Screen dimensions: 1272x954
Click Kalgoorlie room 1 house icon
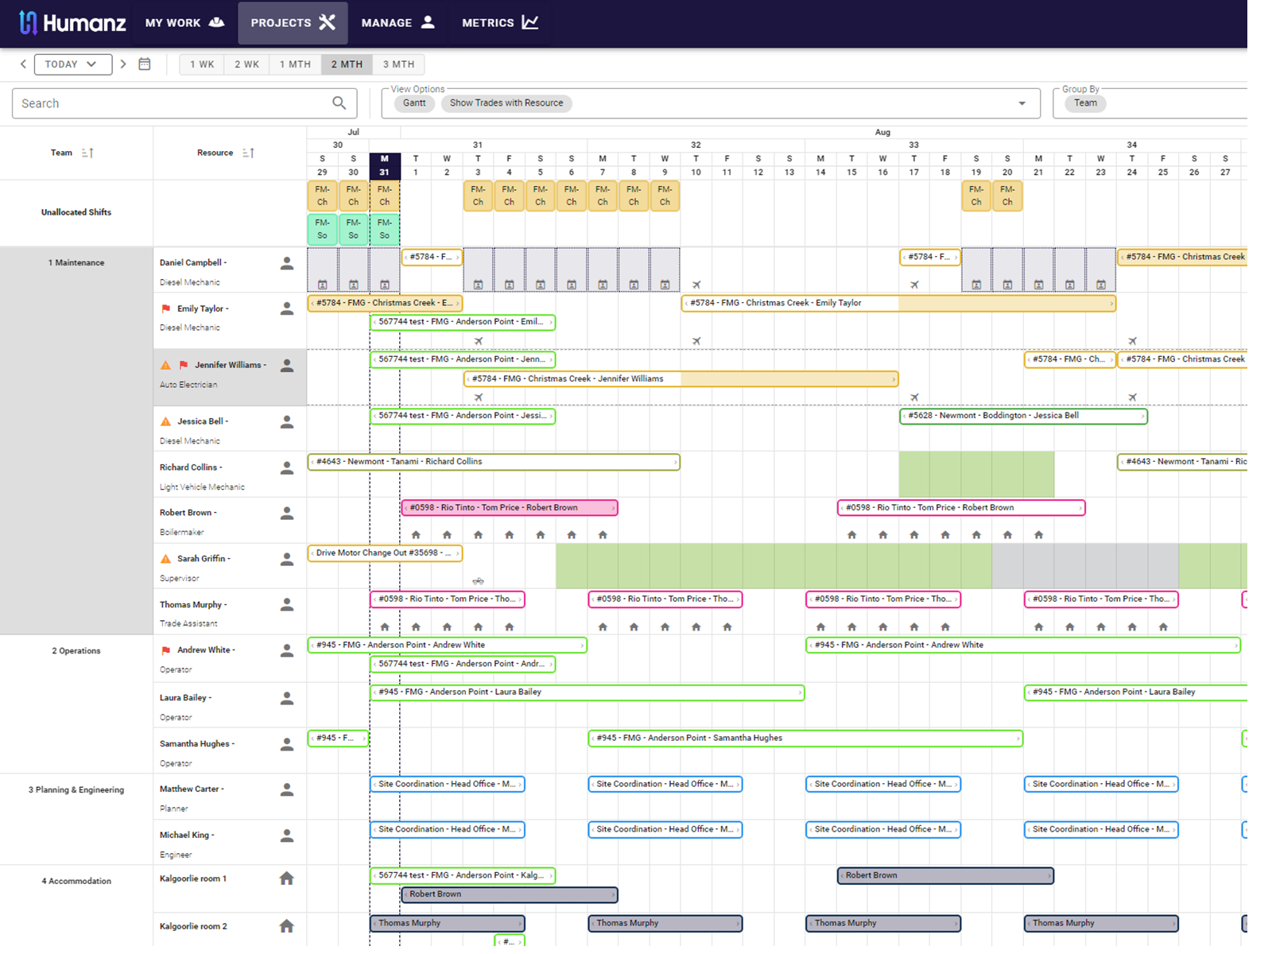[x=287, y=878]
